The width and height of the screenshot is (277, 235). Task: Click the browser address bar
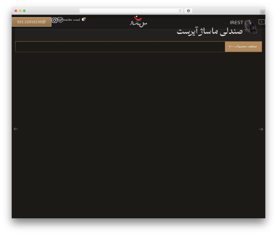click(131, 11)
